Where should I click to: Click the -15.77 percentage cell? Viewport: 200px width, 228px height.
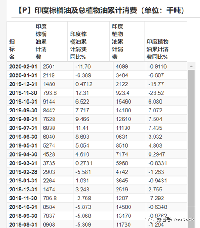(x=167, y=84)
